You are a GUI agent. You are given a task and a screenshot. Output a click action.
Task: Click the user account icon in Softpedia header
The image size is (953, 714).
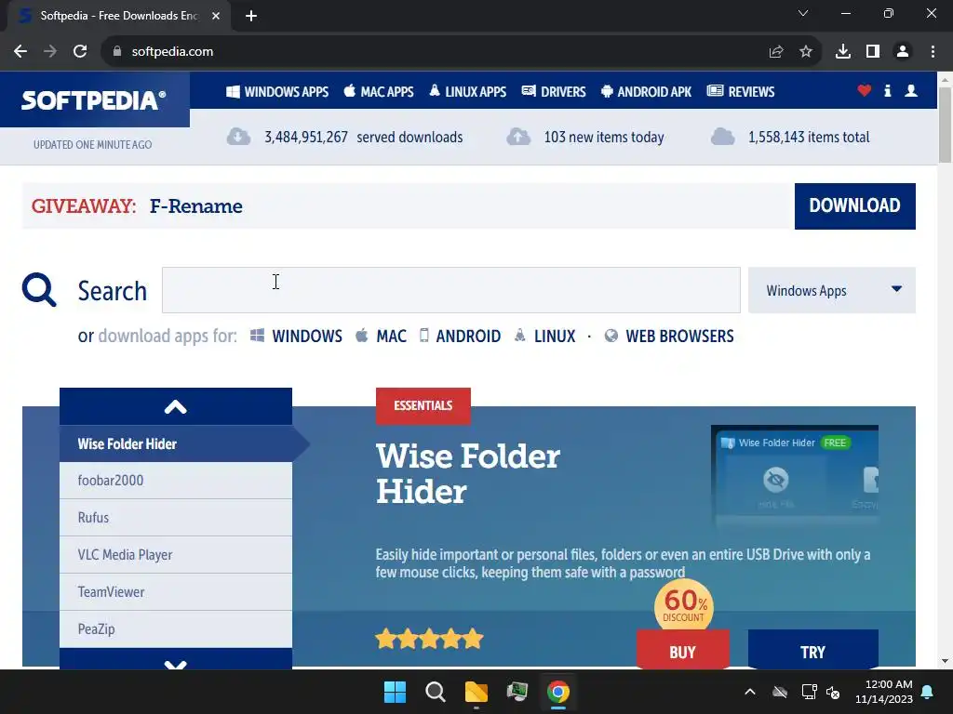click(911, 91)
